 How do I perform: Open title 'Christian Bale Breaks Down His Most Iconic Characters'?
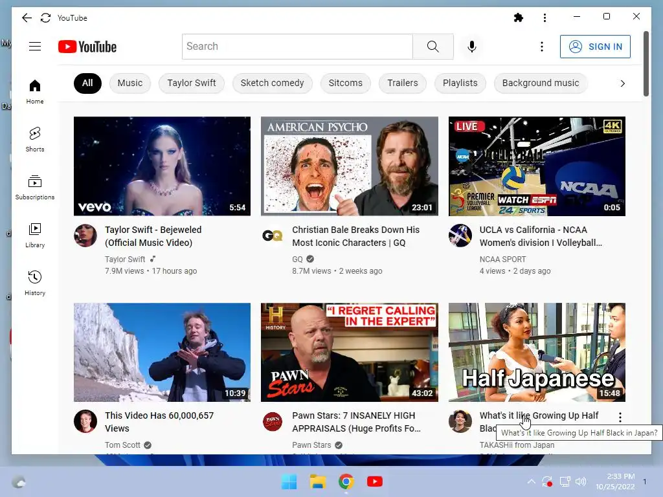[x=355, y=236]
